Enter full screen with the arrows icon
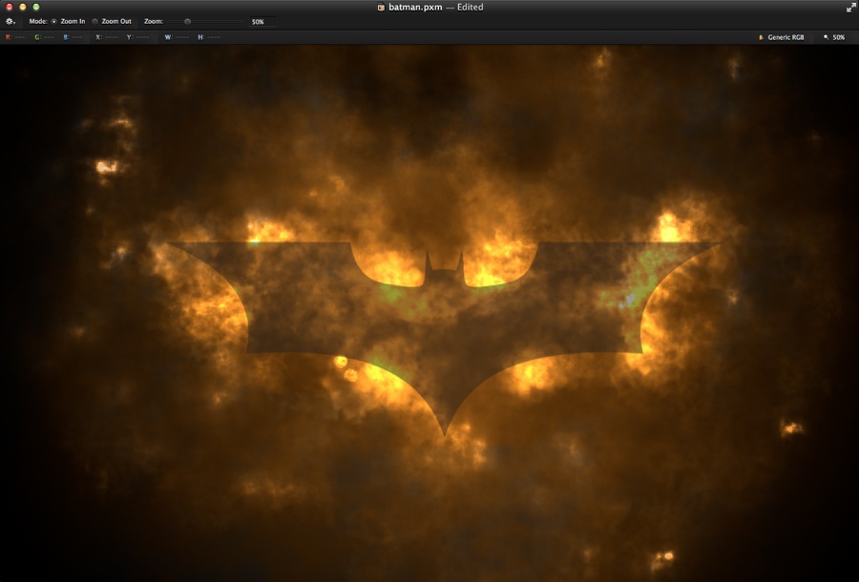Screen dimensions: 859x582 point(850,7)
